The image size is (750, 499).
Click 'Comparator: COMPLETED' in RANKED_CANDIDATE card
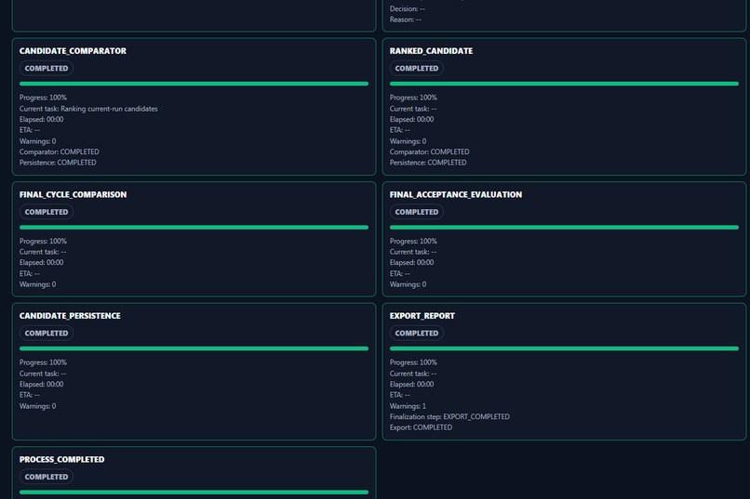pos(430,151)
